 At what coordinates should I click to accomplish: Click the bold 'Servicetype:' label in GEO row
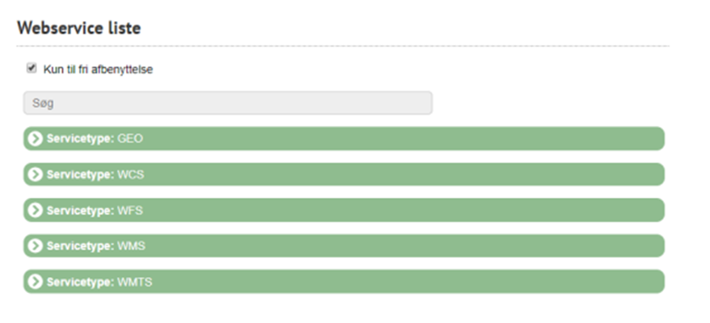pos(80,138)
